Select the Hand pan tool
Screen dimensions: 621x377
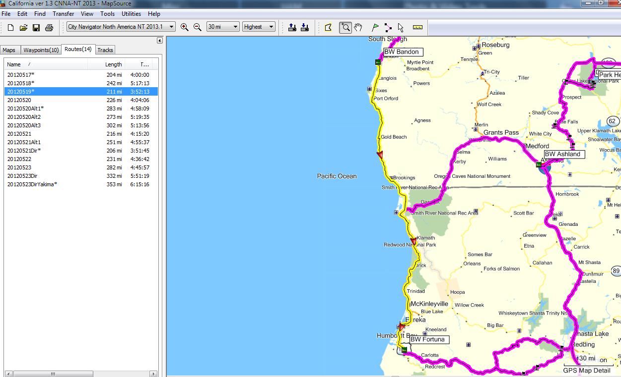tap(358, 27)
